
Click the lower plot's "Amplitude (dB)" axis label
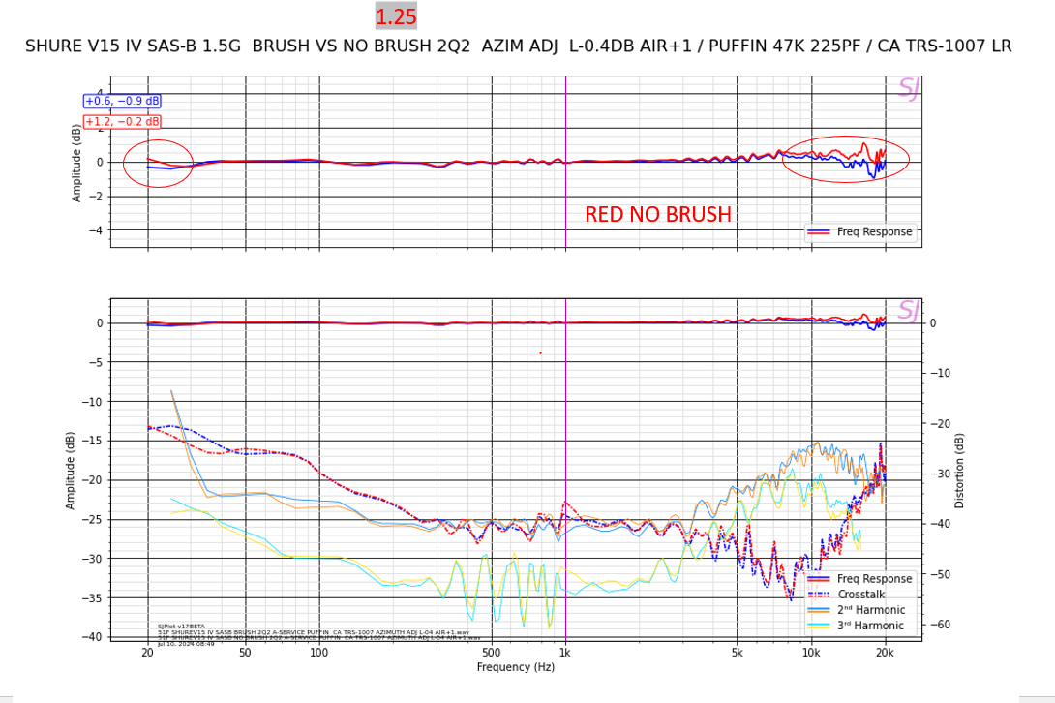pyautogui.click(x=70, y=471)
